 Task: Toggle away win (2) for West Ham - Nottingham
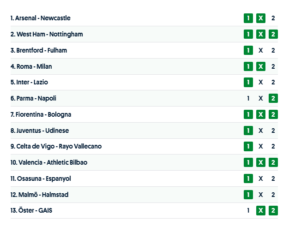coord(273,34)
